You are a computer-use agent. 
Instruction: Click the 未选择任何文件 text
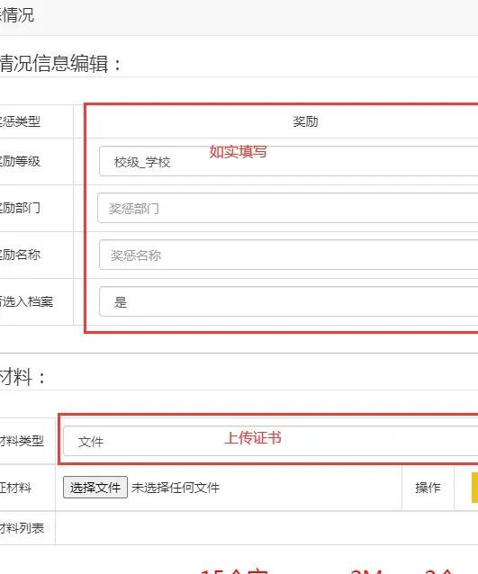pyautogui.click(x=176, y=488)
